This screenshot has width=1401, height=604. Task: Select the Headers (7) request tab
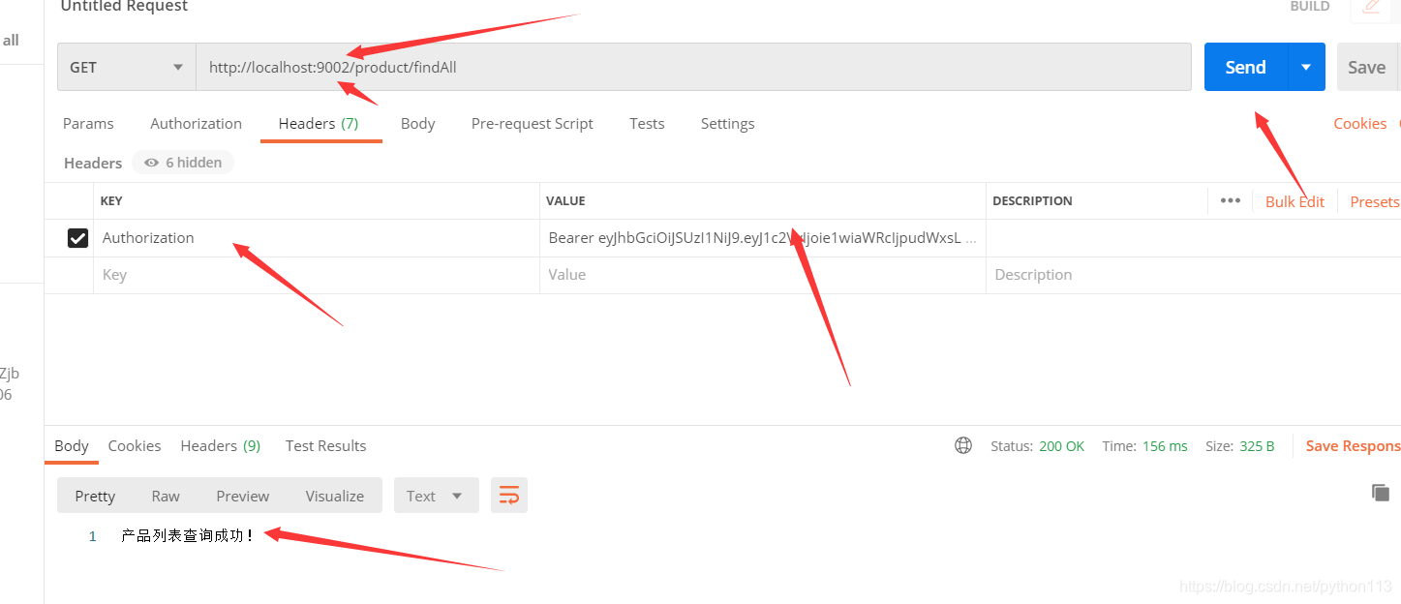(319, 123)
